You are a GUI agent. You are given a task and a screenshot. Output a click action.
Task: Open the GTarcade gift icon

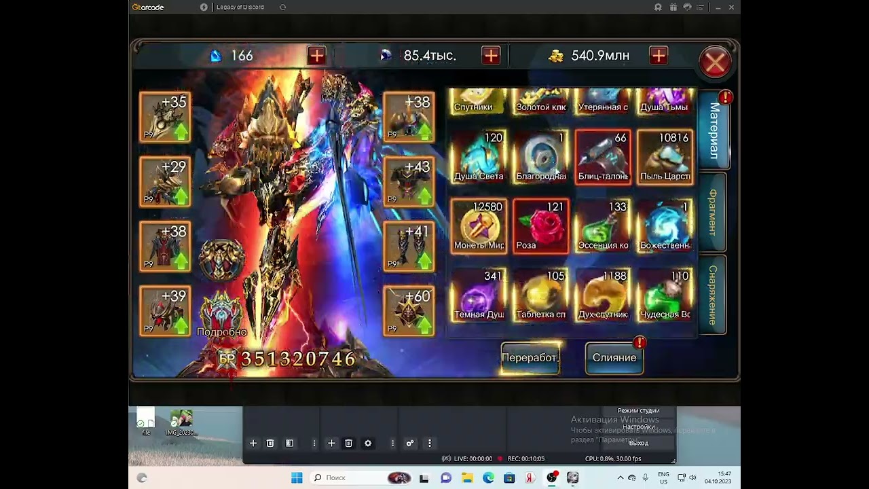pyautogui.click(x=673, y=7)
